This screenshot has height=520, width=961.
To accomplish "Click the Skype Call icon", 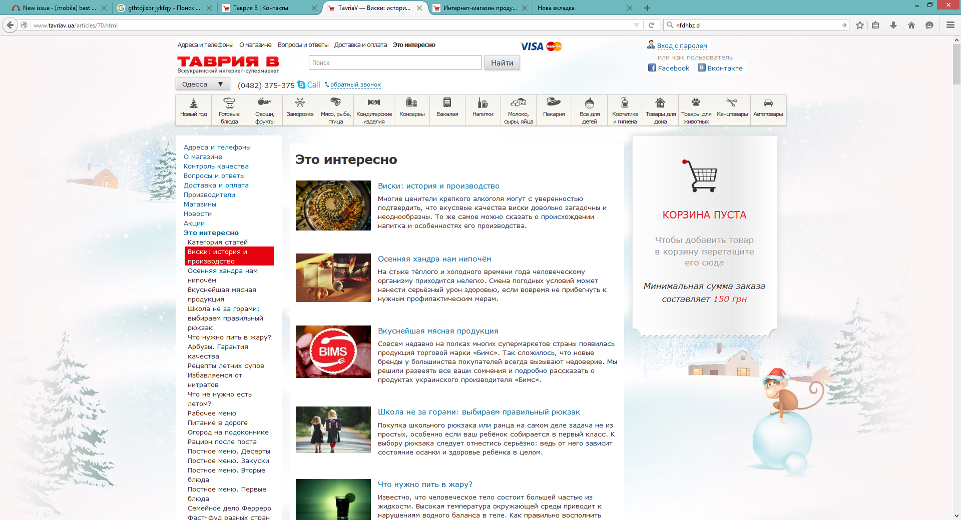I will pyautogui.click(x=301, y=84).
